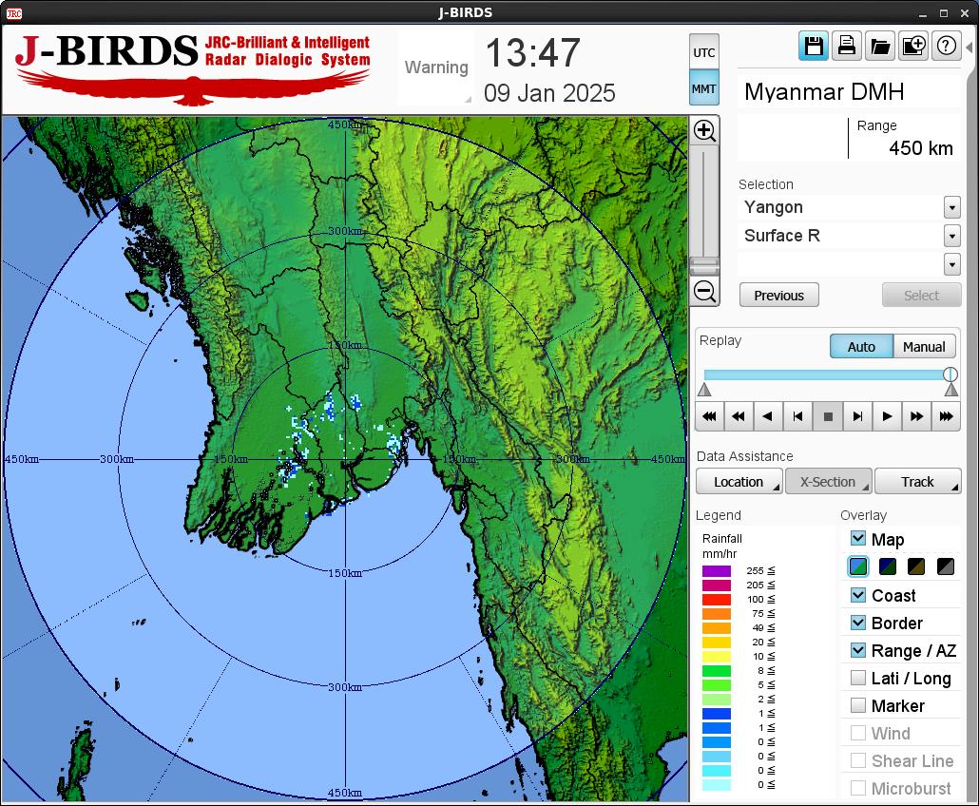Click the 13:47 time display
This screenshot has height=806, width=979.
(532, 52)
